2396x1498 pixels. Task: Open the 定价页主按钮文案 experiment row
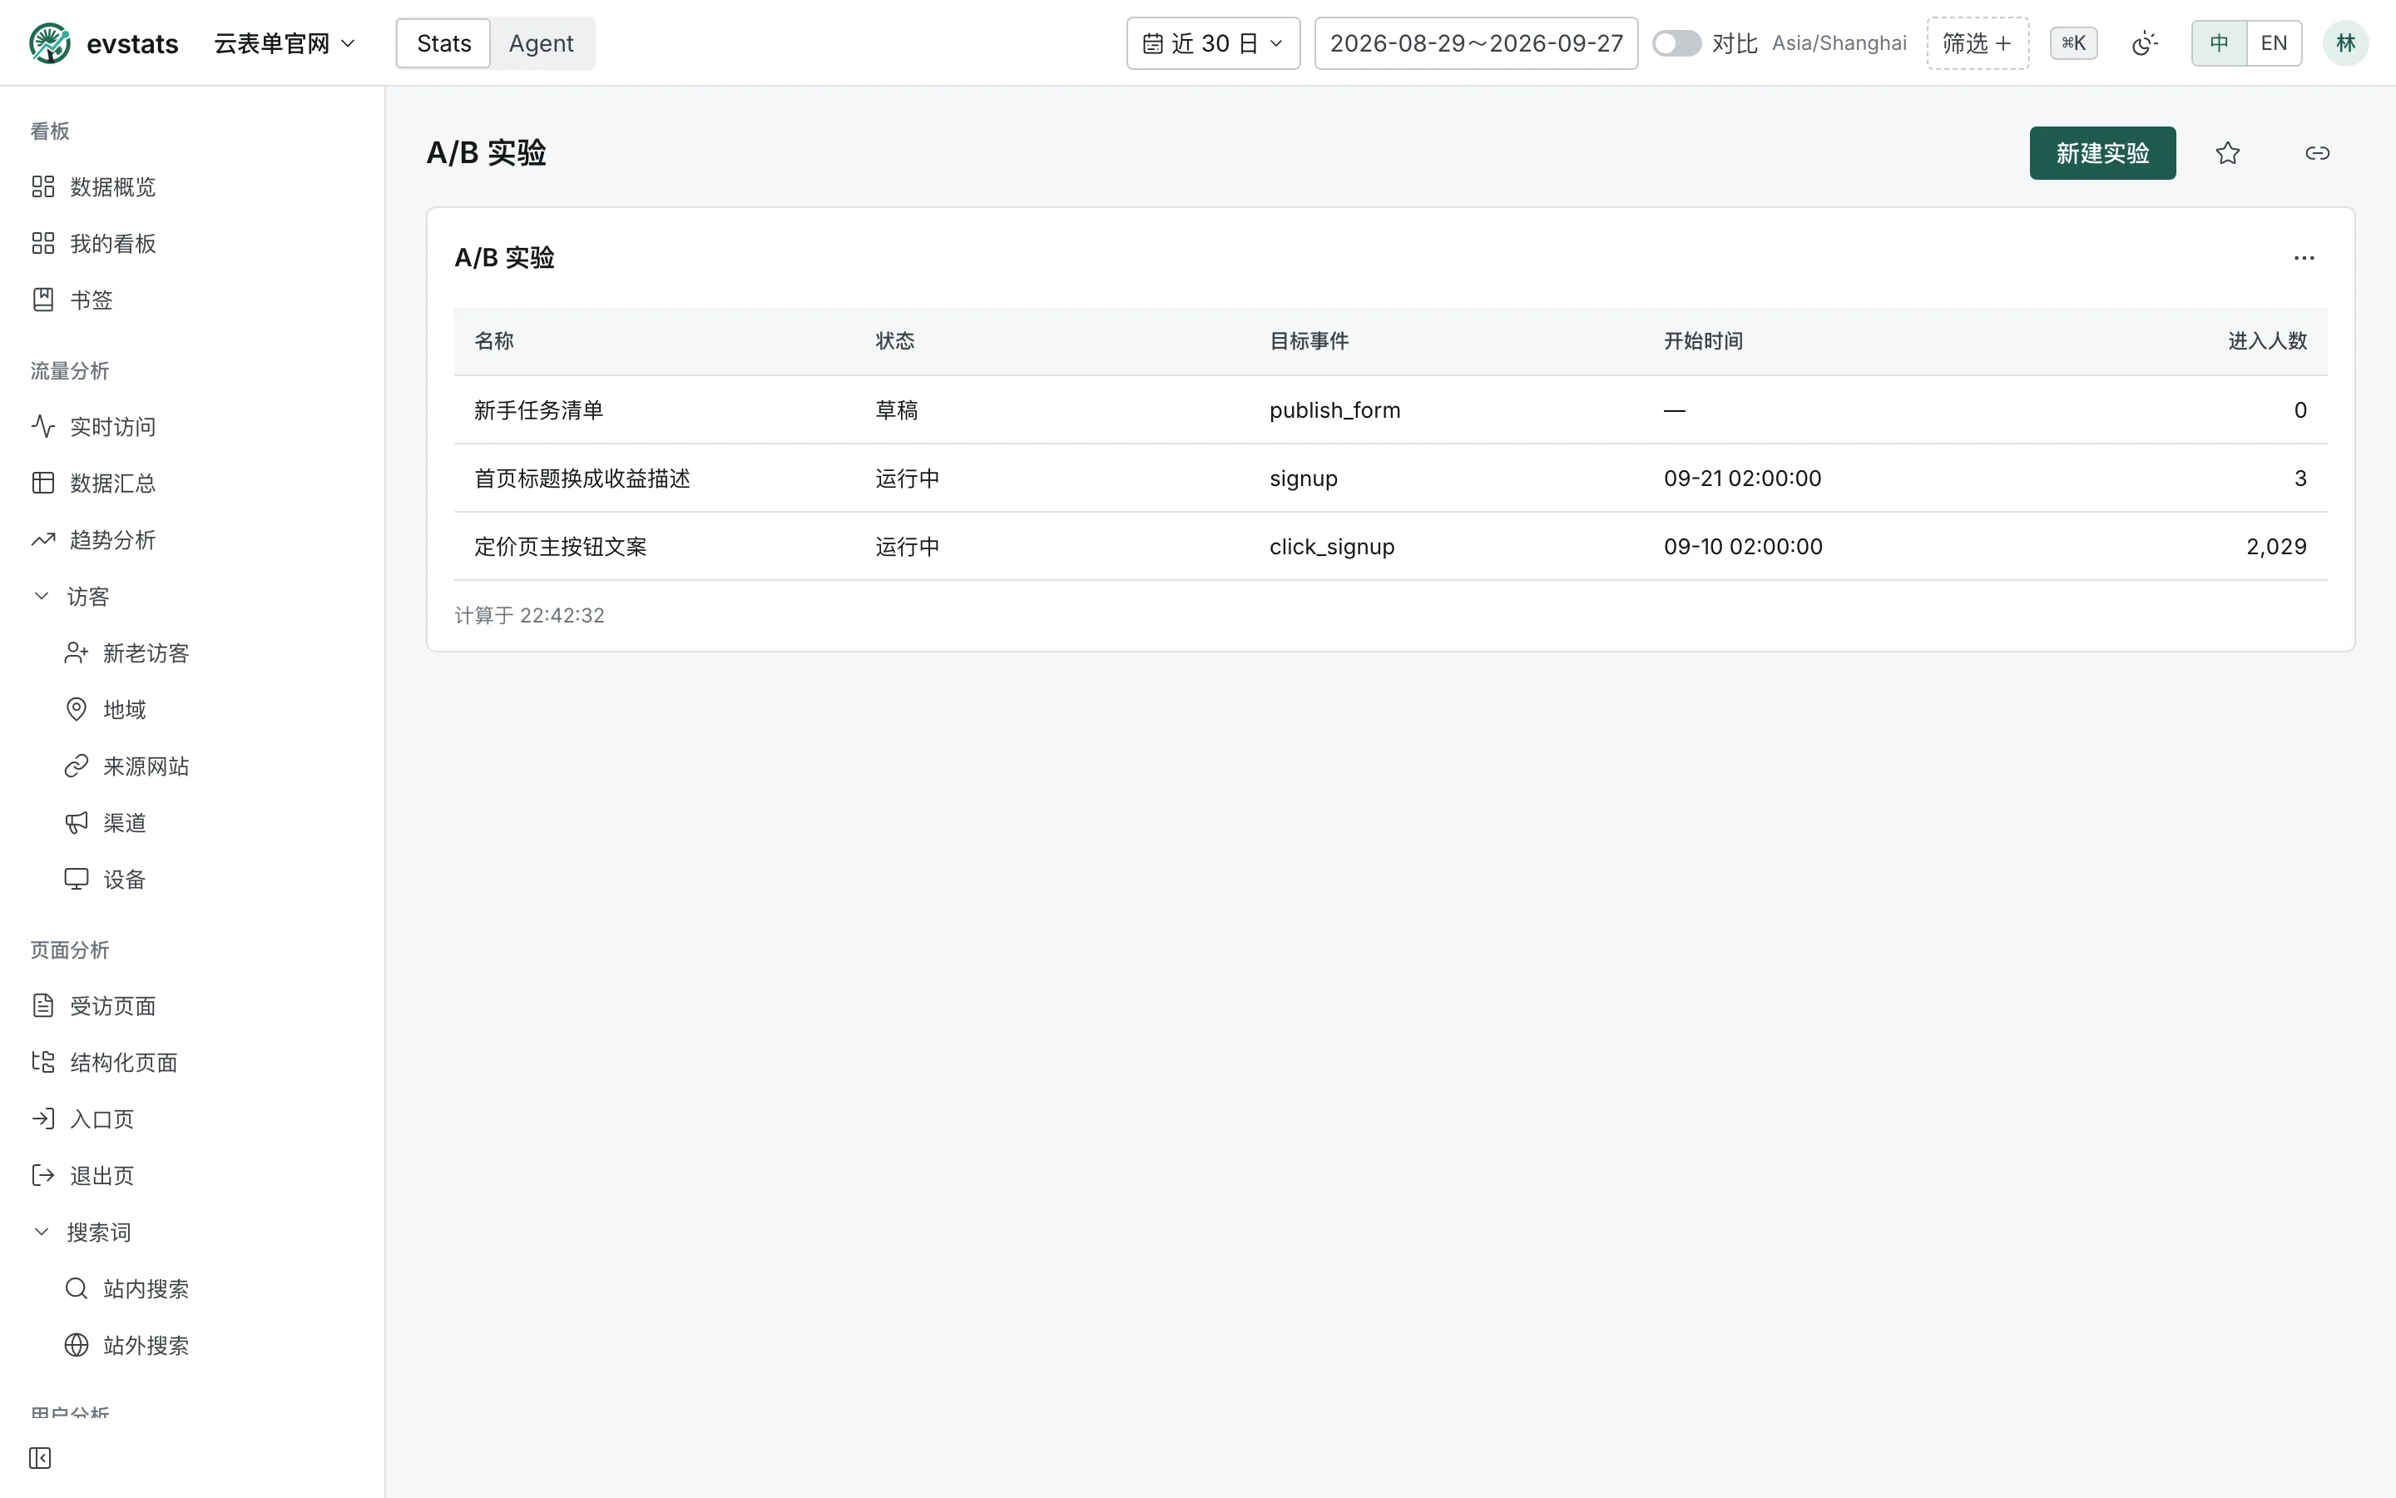1390,547
